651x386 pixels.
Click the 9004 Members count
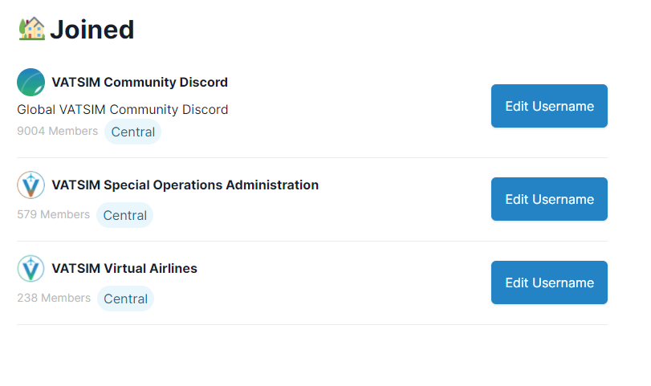(57, 131)
